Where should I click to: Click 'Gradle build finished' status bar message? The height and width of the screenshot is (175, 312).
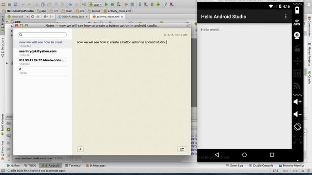(x=36, y=171)
